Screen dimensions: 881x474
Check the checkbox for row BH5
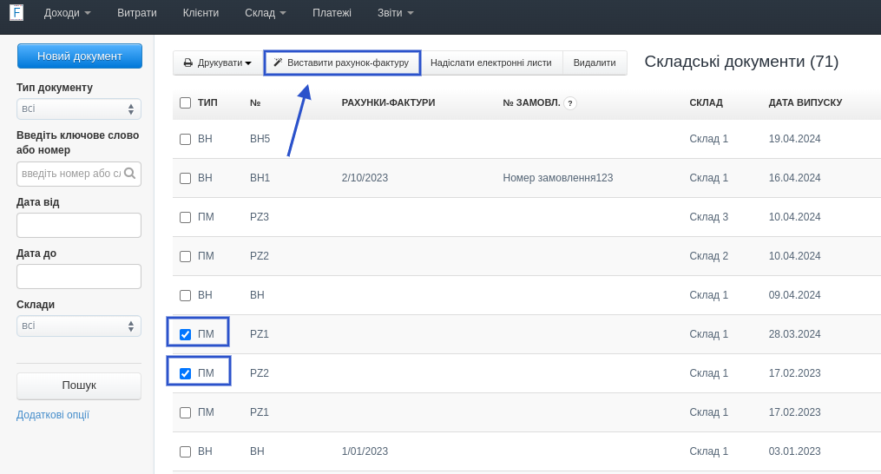(185, 139)
